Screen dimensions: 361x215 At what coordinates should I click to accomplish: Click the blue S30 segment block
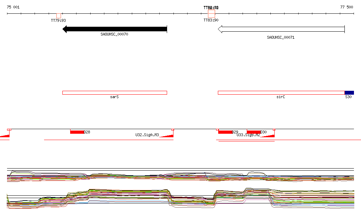click(x=349, y=93)
